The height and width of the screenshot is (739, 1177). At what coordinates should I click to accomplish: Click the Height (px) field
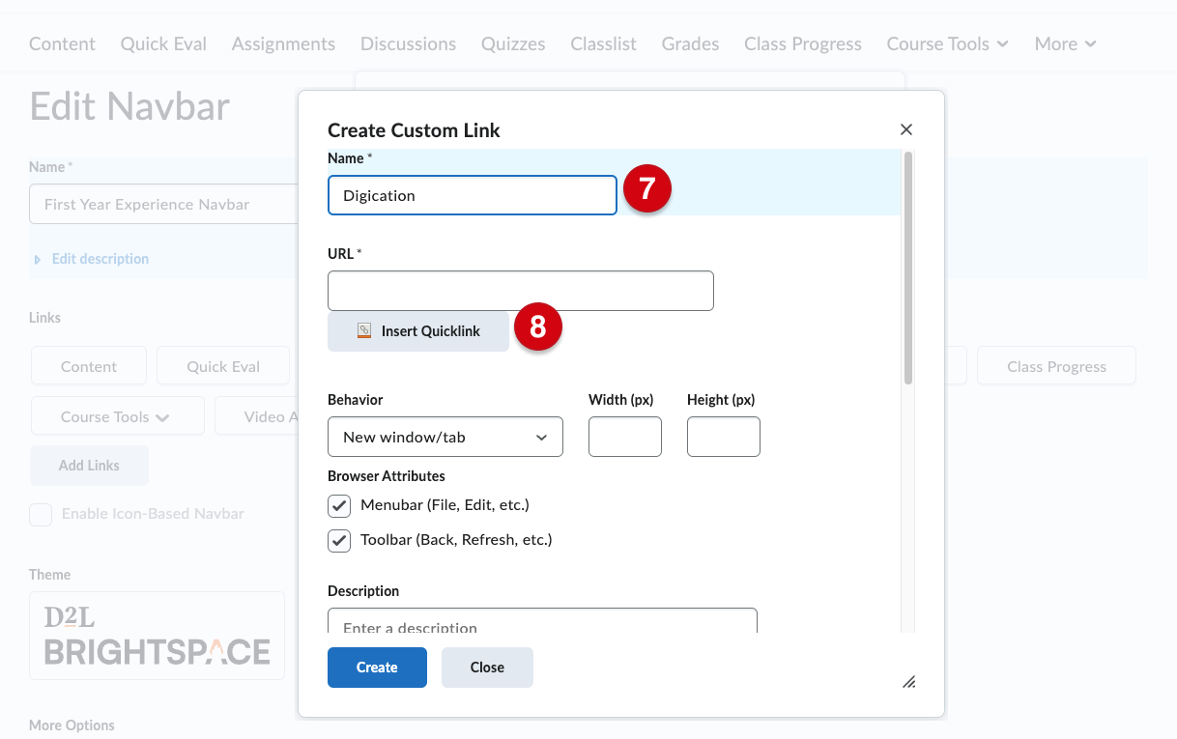724,437
